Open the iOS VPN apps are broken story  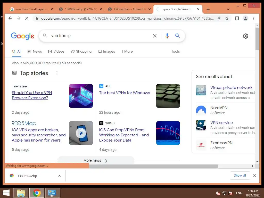click(x=39, y=135)
